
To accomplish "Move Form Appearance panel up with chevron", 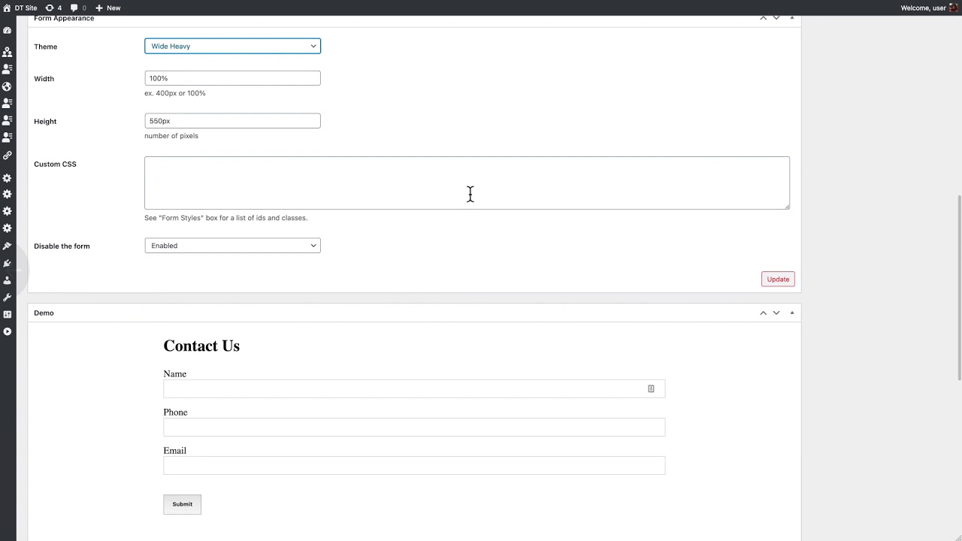I will tap(763, 17).
